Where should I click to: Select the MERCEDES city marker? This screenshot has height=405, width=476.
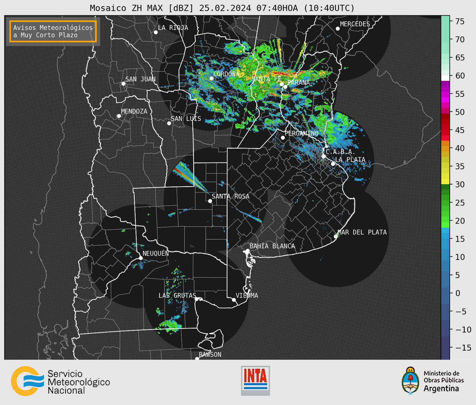[x=338, y=29]
